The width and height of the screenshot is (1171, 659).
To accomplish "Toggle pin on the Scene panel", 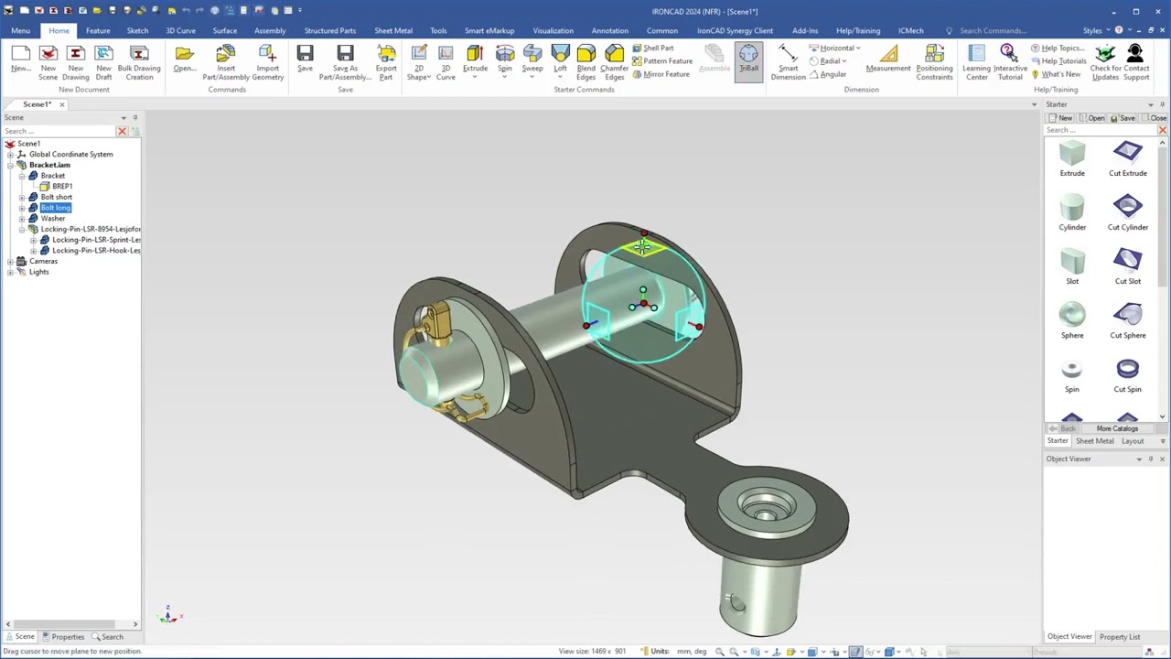I will (x=134, y=117).
